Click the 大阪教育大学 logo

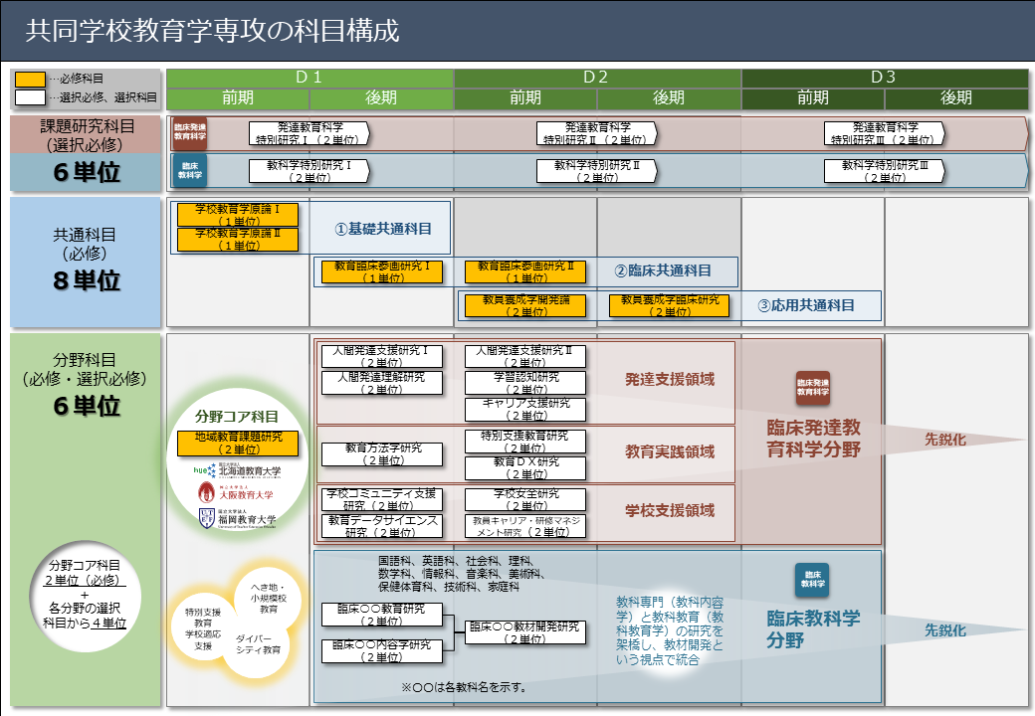236,492
